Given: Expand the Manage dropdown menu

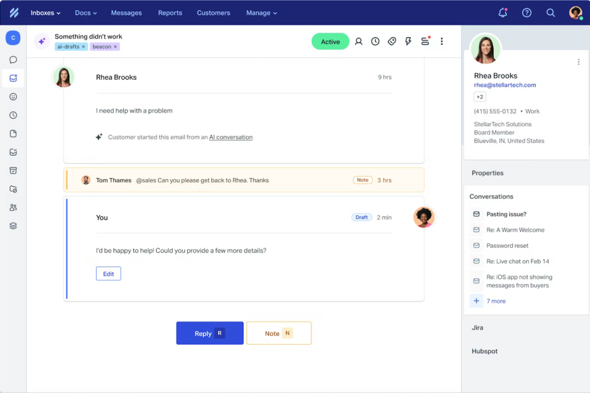Looking at the screenshot, I should 262,13.
